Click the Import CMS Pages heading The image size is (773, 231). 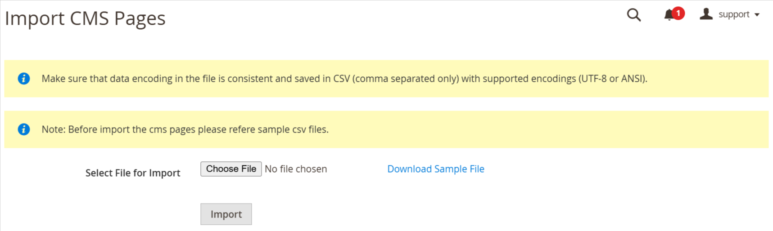(x=85, y=18)
